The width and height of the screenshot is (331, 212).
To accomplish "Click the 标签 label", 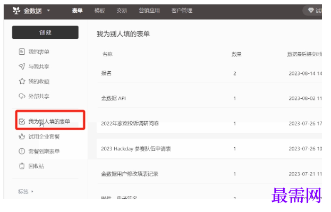I will coord(23,191).
